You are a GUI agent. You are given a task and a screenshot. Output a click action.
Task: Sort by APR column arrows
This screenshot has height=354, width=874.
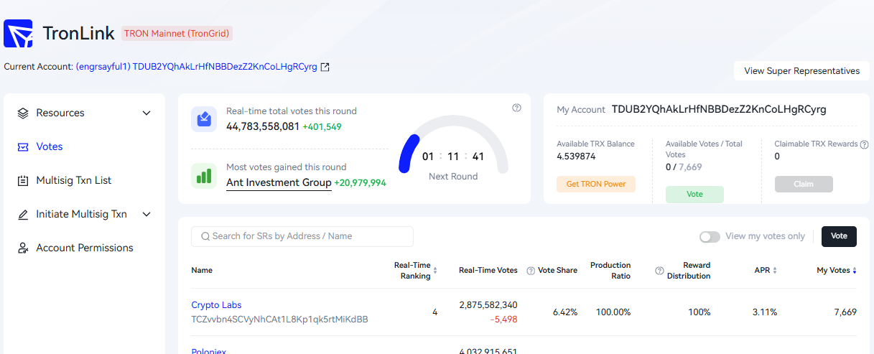pos(775,271)
